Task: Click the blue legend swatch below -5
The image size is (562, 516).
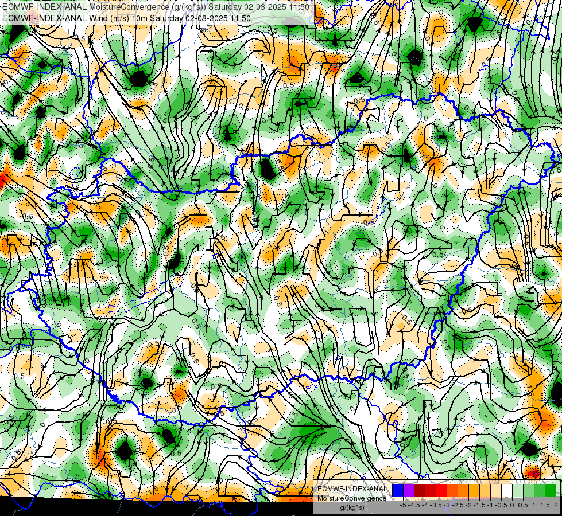Action: pyautogui.click(x=398, y=490)
